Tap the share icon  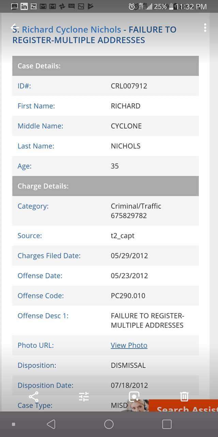(x=33, y=397)
